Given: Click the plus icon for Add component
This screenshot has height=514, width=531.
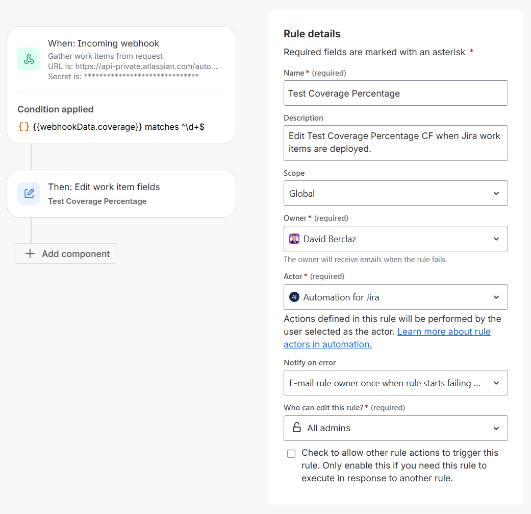Looking at the screenshot, I should [30, 254].
